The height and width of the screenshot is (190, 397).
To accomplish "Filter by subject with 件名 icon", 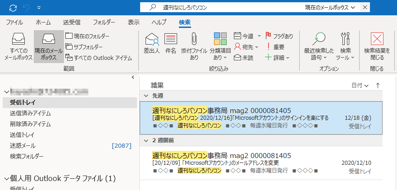I will [170, 44].
